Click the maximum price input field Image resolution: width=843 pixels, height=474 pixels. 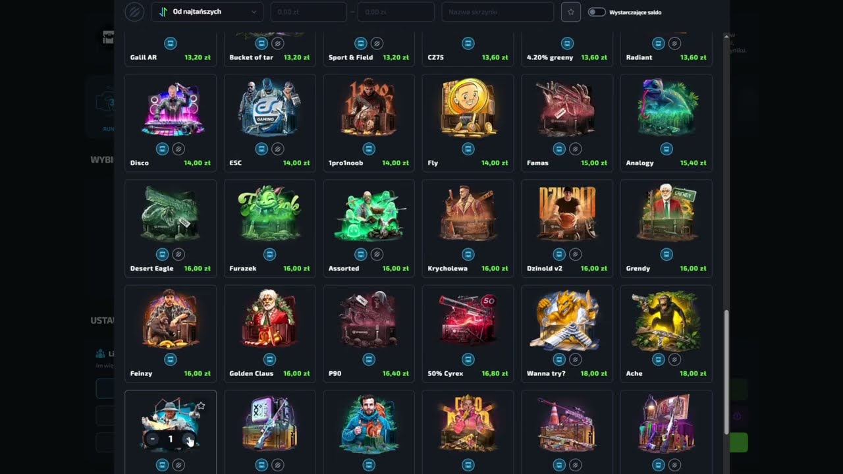396,12
